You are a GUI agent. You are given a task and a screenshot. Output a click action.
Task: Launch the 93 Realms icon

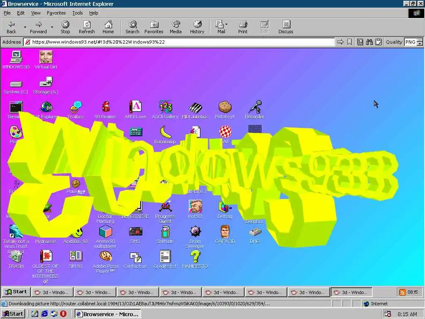coord(105,110)
